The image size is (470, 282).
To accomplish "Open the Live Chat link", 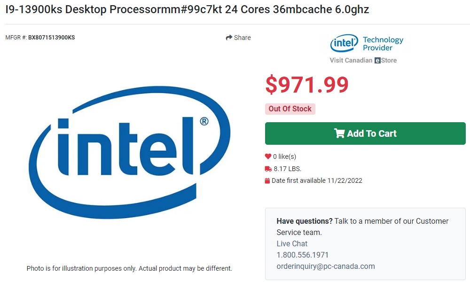I will click(292, 243).
